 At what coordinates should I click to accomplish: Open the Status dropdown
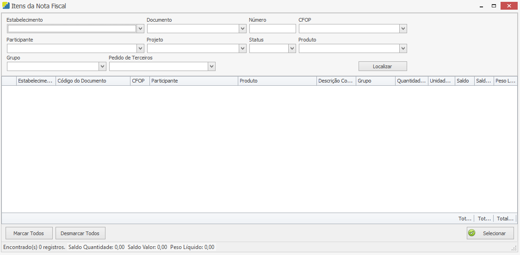tap(292, 48)
